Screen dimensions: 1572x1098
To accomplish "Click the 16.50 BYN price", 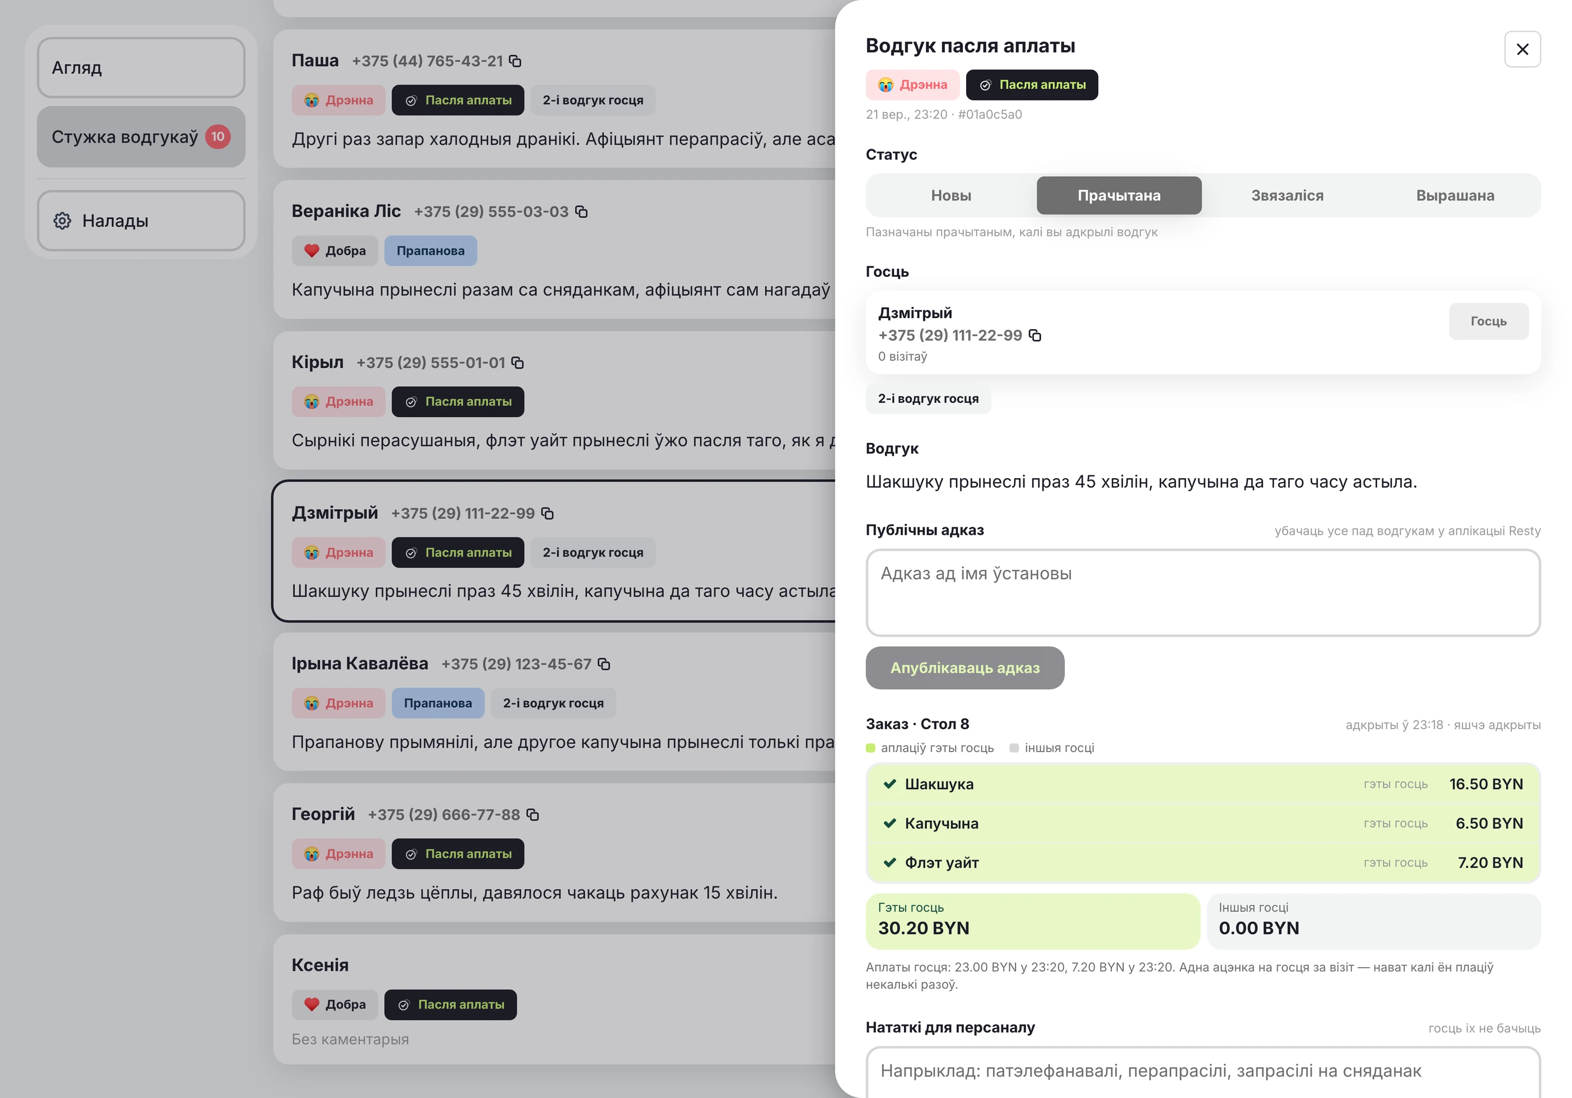I will pos(1486,785).
